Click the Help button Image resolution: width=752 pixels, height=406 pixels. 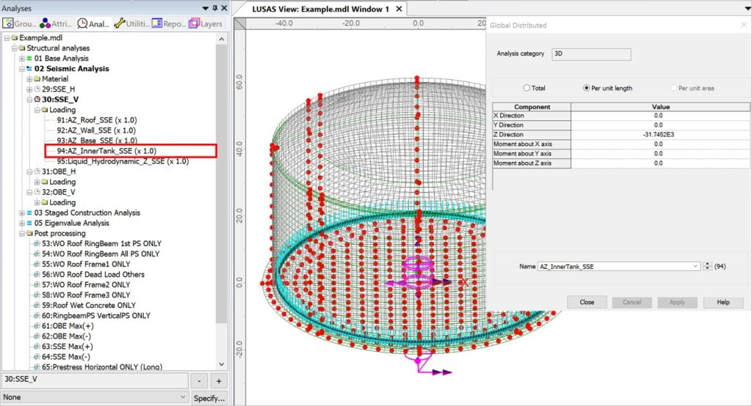point(723,302)
